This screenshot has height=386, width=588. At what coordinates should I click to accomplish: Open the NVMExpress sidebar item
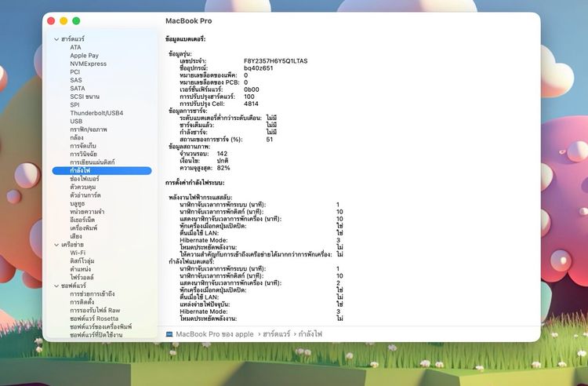click(x=88, y=64)
